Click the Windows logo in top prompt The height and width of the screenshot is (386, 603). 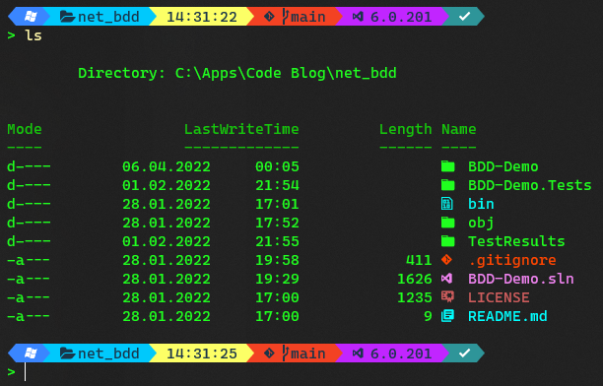(31, 17)
